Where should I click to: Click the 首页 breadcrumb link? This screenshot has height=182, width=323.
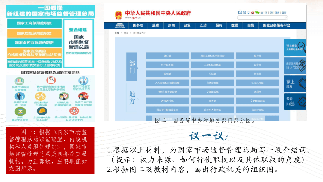click(x=117, y=33)
